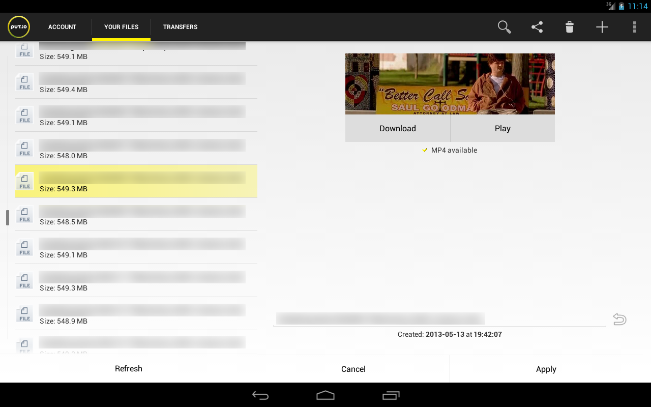Cancel the file name edit
Viewport: 651px width, 407px height.
tap(353, 369)
